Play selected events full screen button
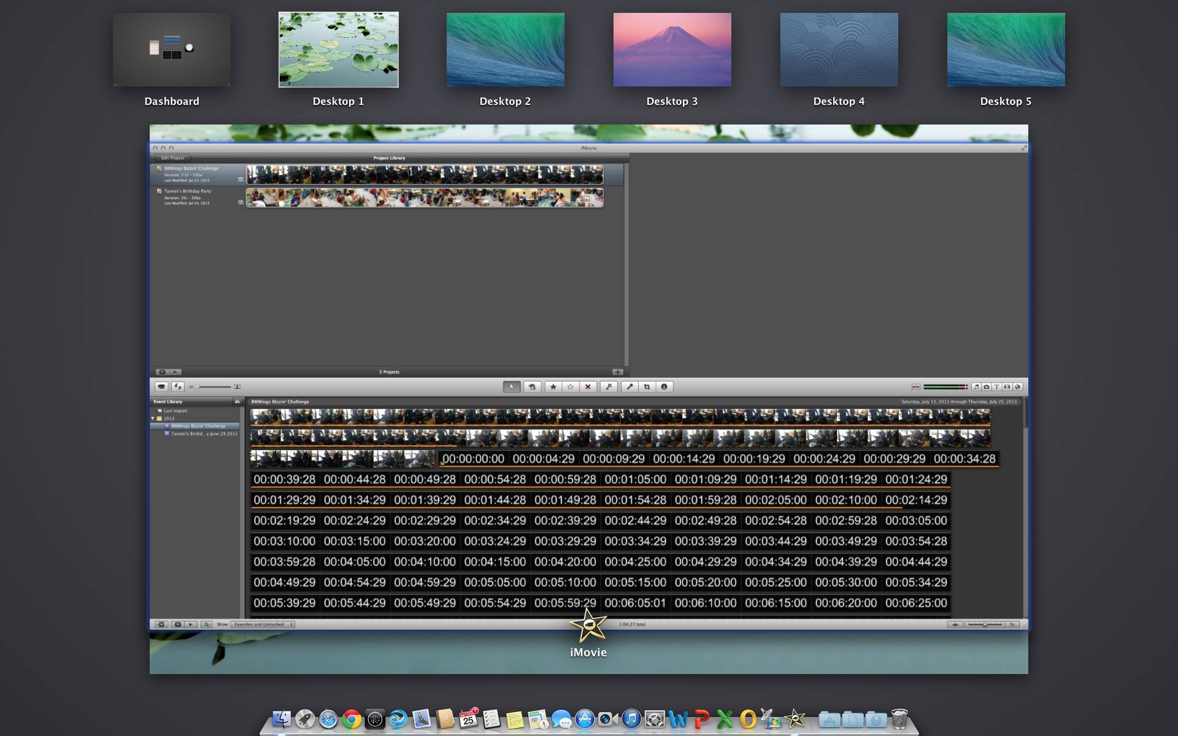 click(178, 624)
